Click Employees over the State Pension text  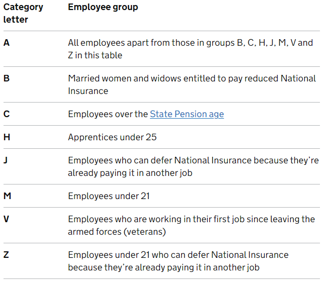tap(146, 114)
